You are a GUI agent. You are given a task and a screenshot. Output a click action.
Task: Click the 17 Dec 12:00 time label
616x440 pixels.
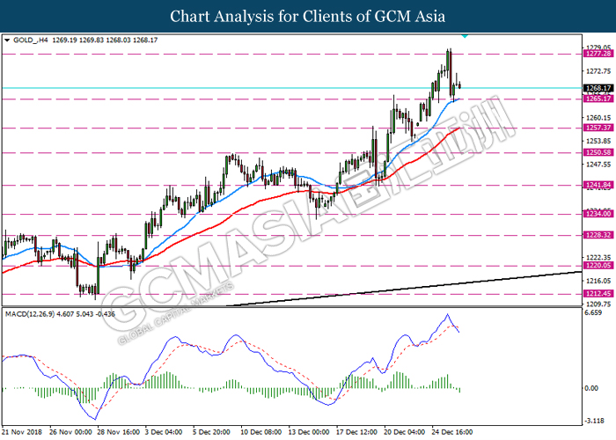coord(356,432)
